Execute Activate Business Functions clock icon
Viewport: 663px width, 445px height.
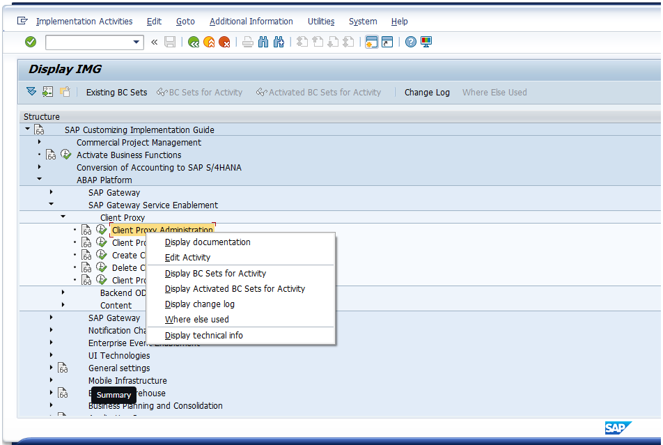(x=66, y=155)
